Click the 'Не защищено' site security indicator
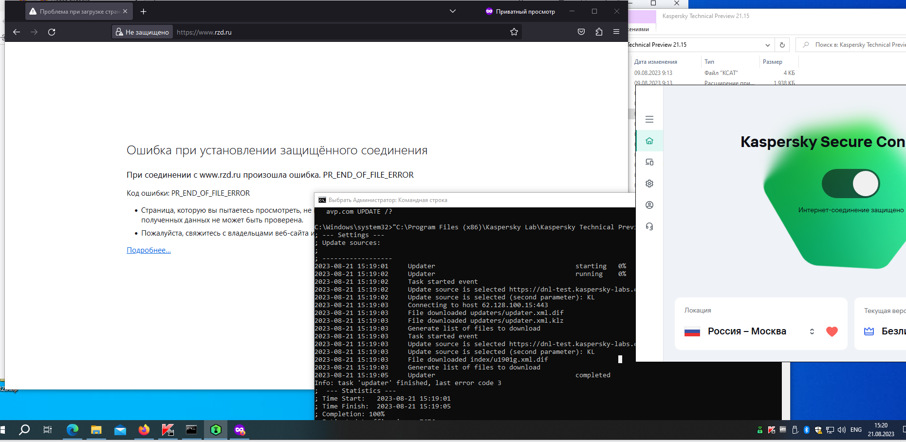The image size is (906, 442). click(x=142, y=32)
